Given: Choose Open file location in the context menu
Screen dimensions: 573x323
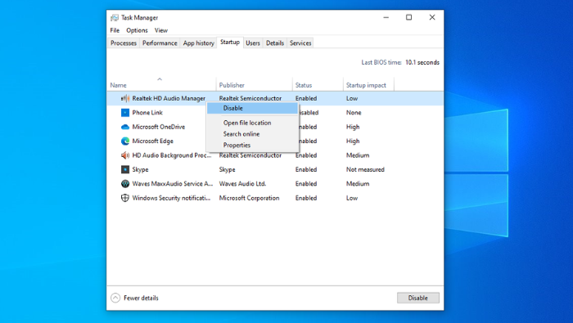Looking at the screenshot, I should pyautogui.click(x=252, y=123).
